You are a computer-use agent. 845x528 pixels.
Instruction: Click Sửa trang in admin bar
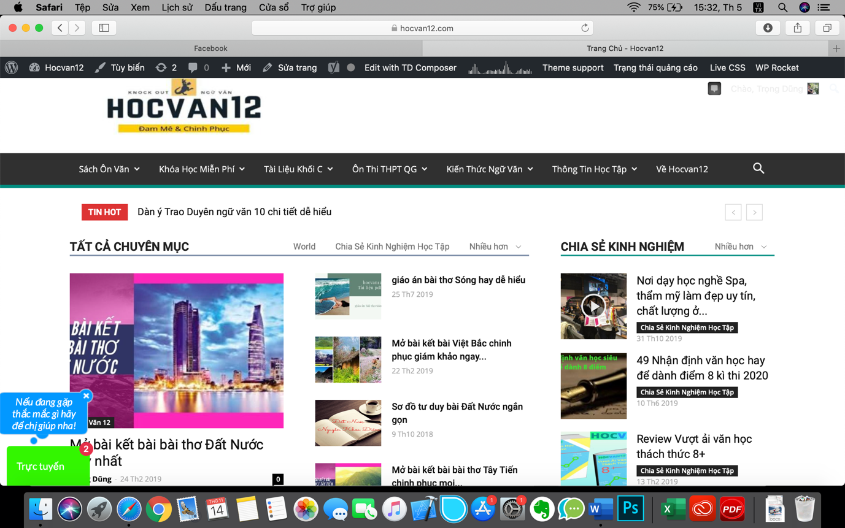click(x=290, y=67)
